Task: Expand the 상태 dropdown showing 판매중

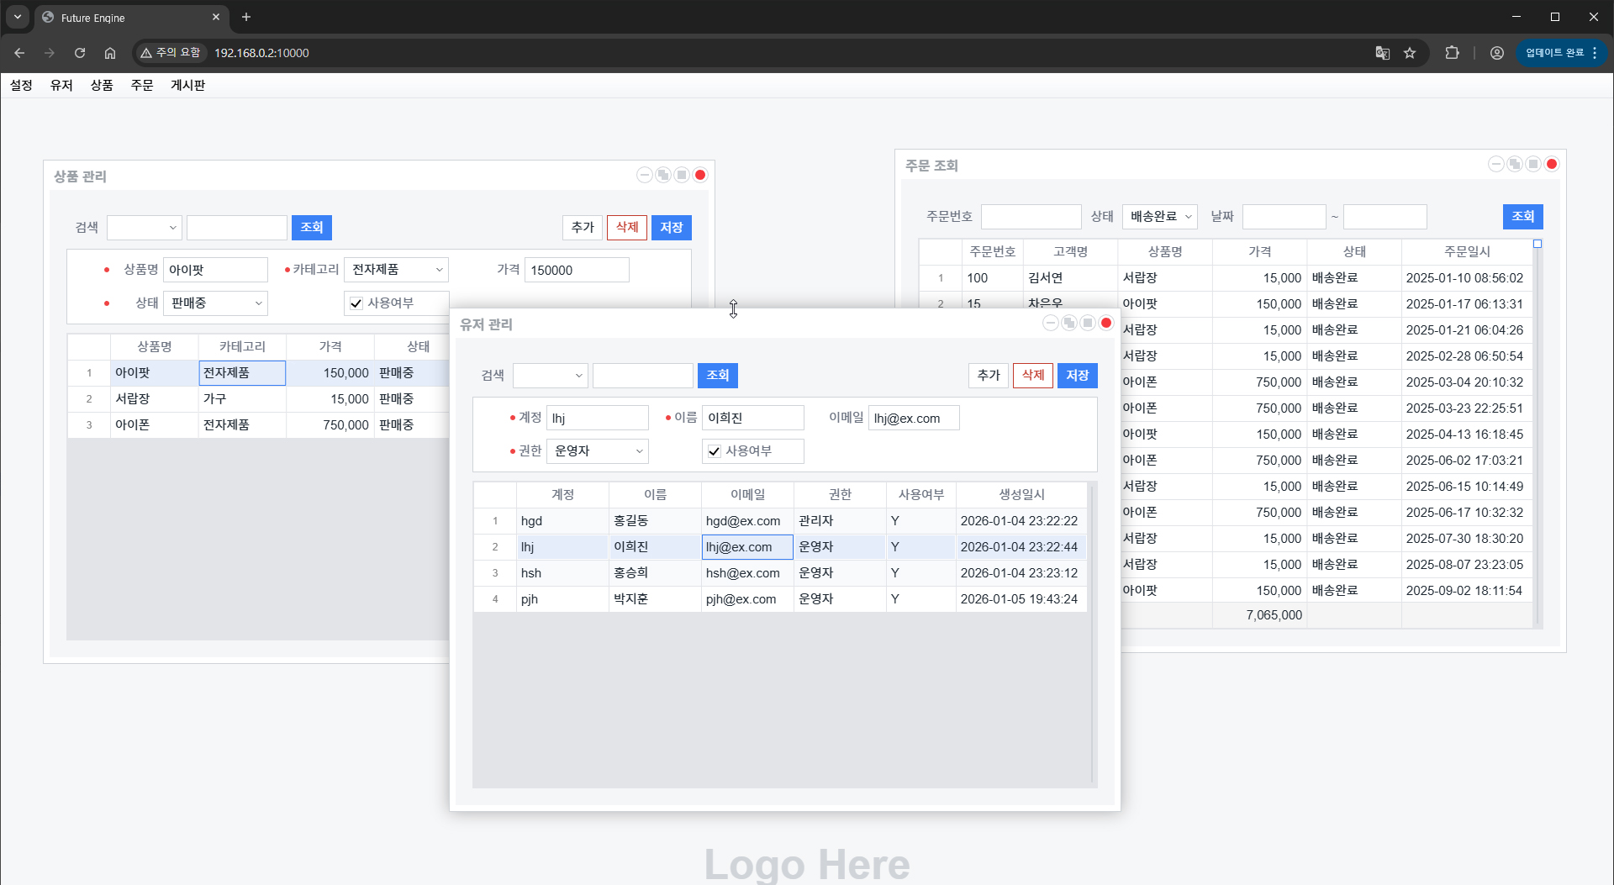Action: 215,303
